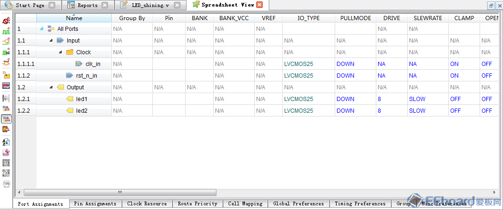The height and width of the screenshot is (210, 503).
Task: Click row header 1.2.2
Action: tap(26, 111)
